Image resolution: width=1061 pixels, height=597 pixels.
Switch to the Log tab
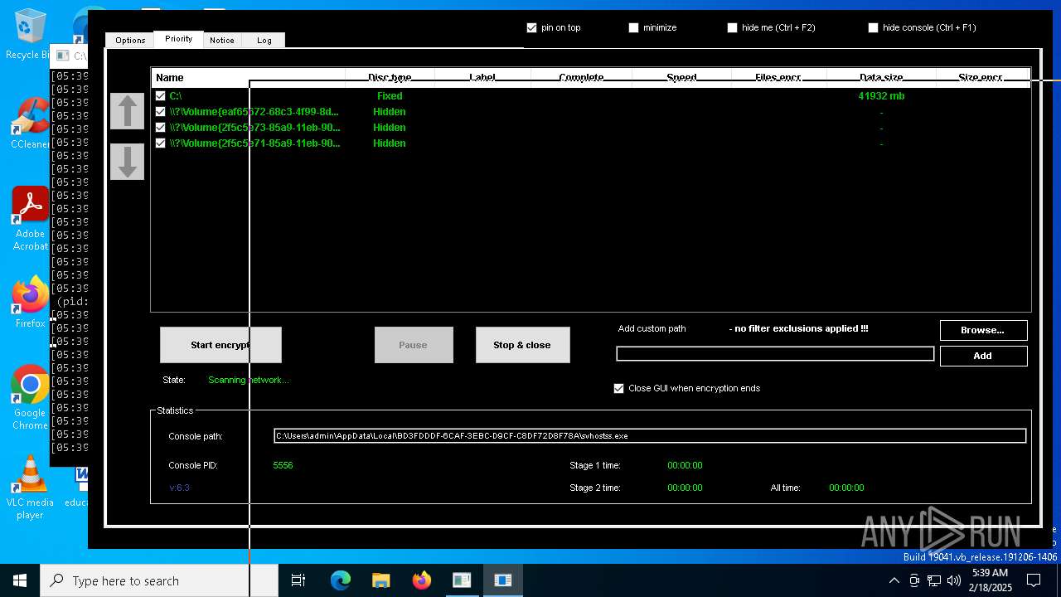[x=264, y=40]
